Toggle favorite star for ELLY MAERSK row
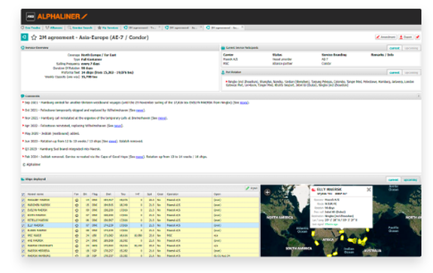 pyautogui.click(x=77, y=225)
